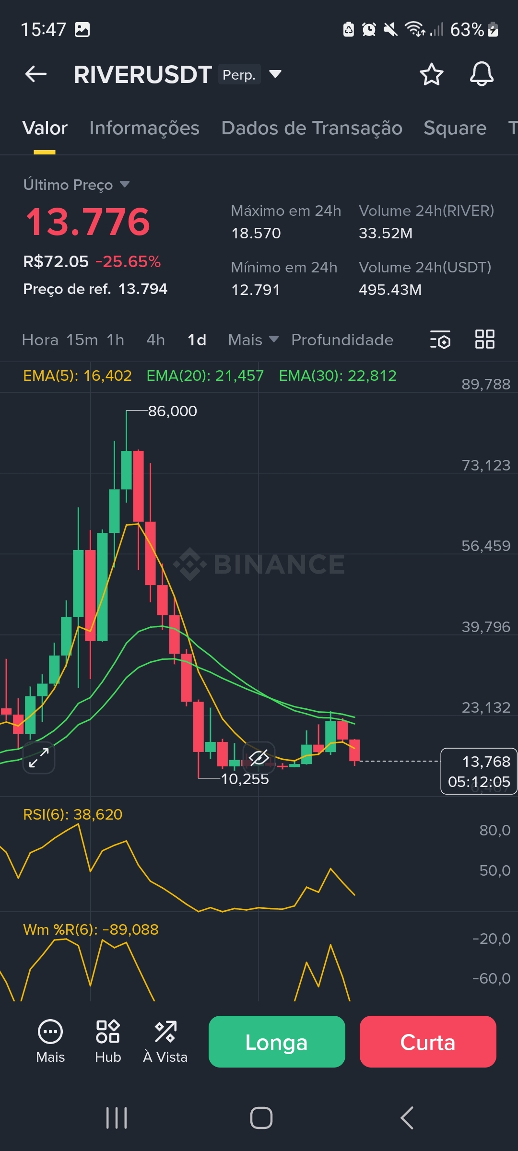Show the Profundidade depth chart
The image size is (518, 1151).
pos(342,340)
